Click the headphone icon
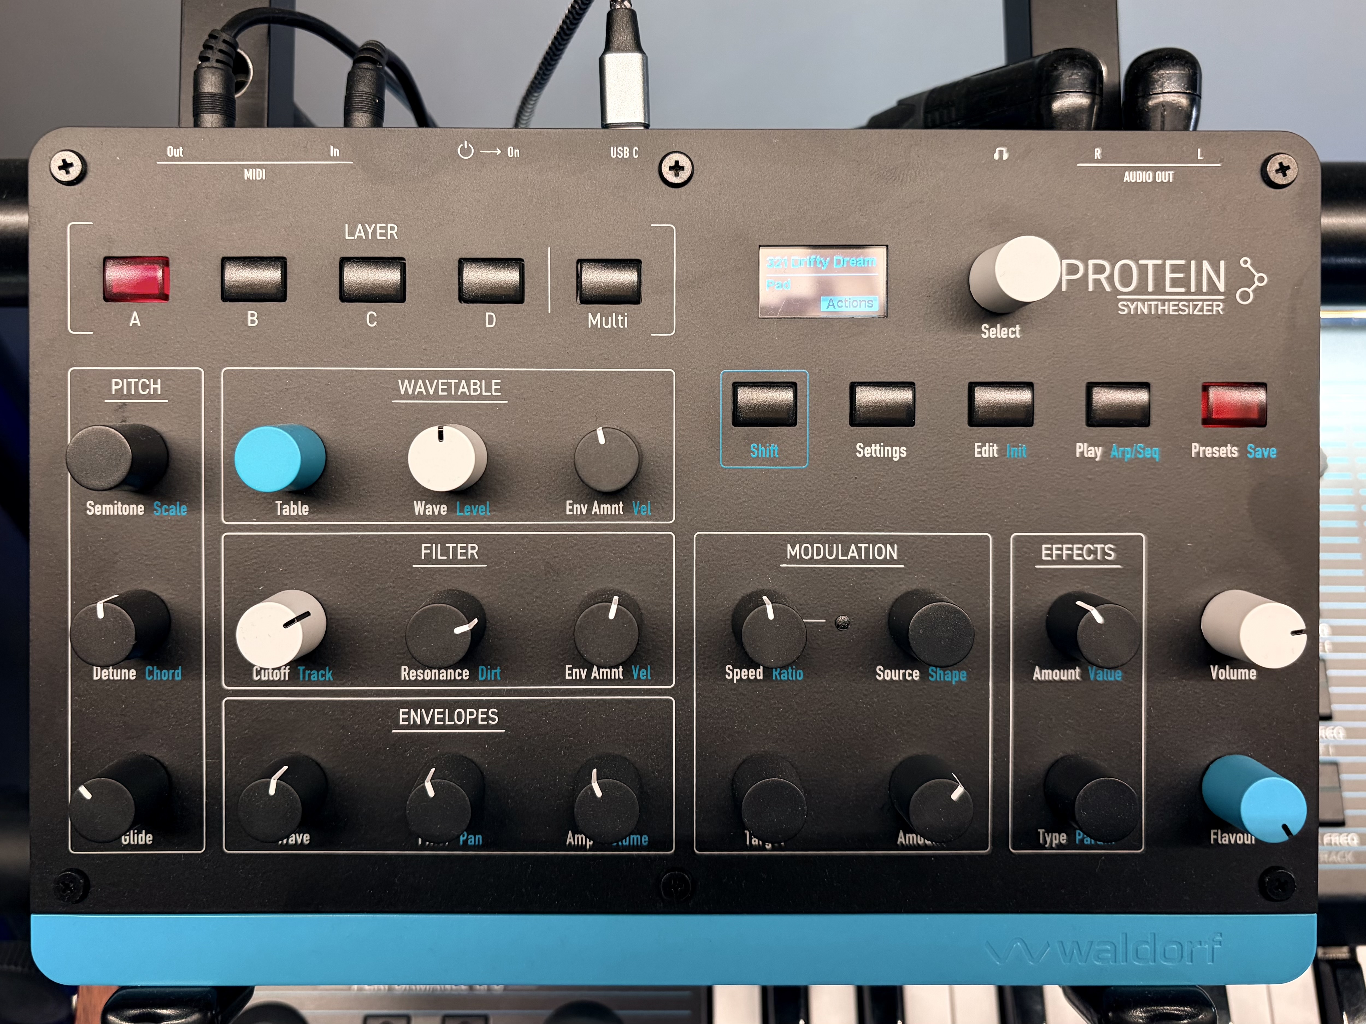This screenshot has height=1024, width=1366. click(x=1001, y=153)
